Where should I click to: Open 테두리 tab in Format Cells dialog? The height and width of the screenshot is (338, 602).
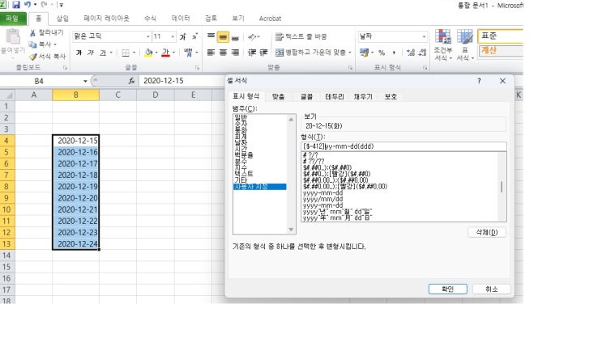coord(335,96)
